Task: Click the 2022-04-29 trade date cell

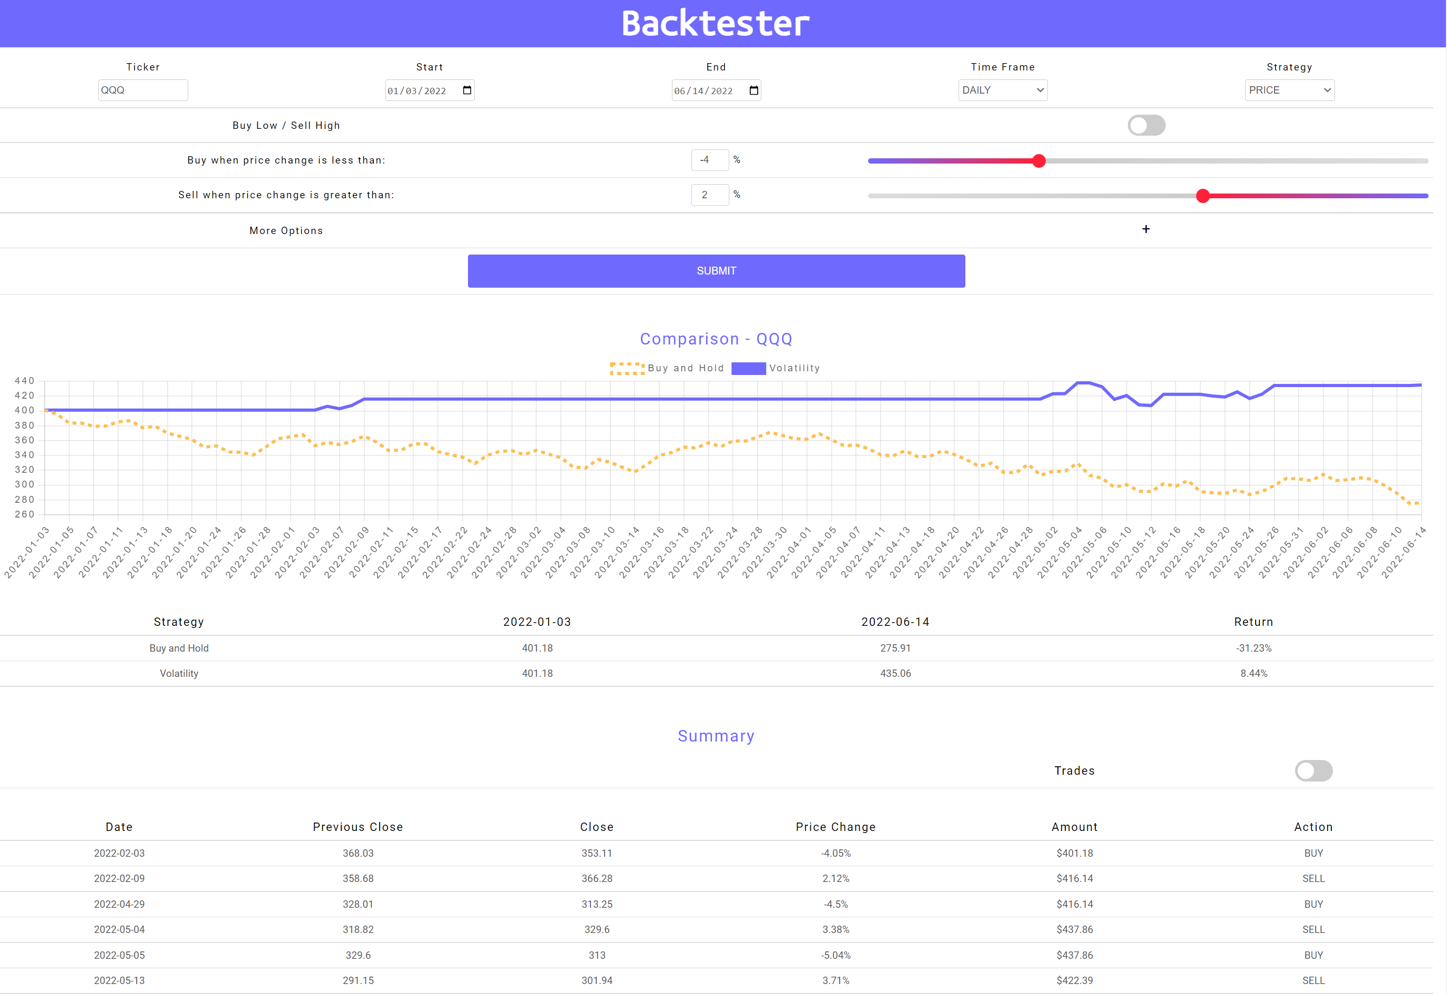Action: [119, 904]
